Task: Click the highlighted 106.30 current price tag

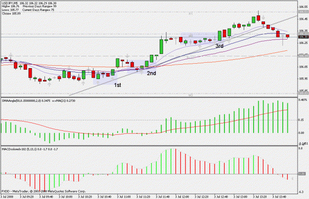Action: pos(303,37)
